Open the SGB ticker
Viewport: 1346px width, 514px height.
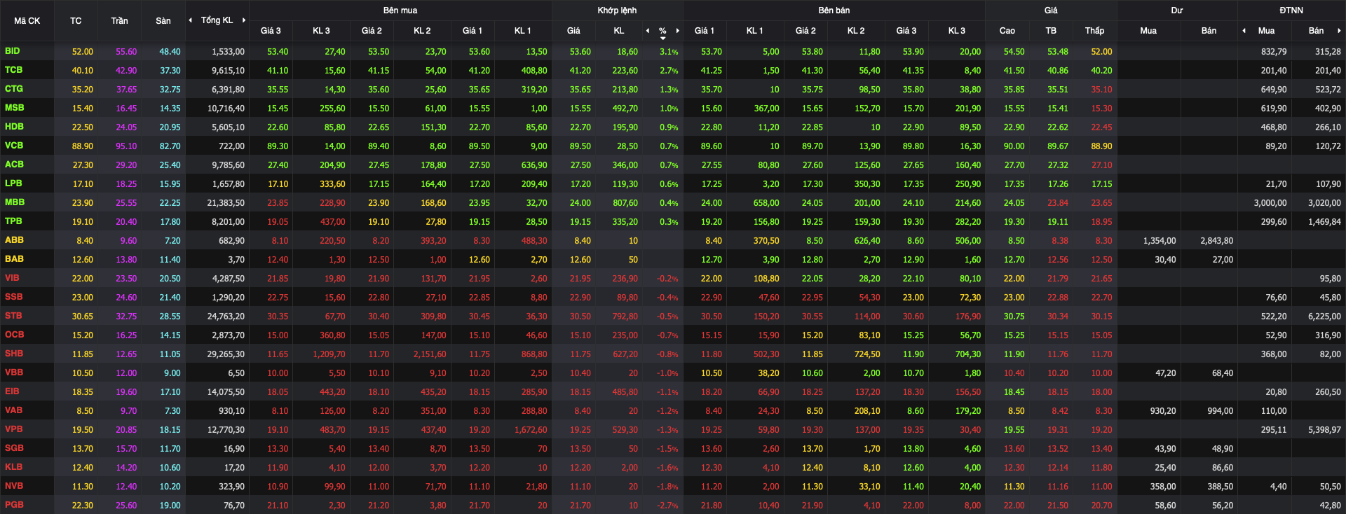14,448
